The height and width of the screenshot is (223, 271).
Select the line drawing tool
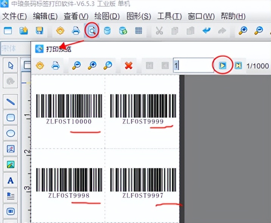coord(11,102)
